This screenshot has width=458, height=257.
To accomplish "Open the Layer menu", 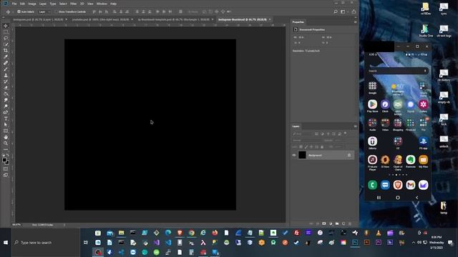I will coord(43,4).
